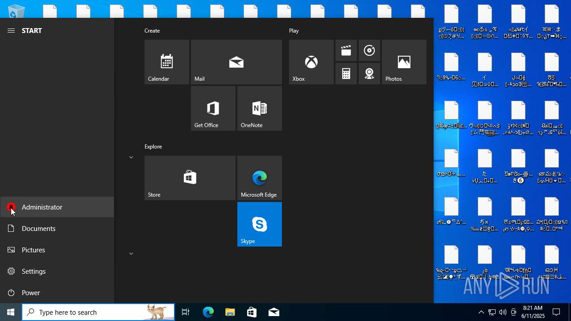Show hidden tray icons
This screenshot has width=571, height=321.
point(481,312)
